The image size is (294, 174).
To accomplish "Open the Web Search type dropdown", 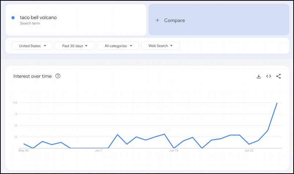I will point(161,46).
